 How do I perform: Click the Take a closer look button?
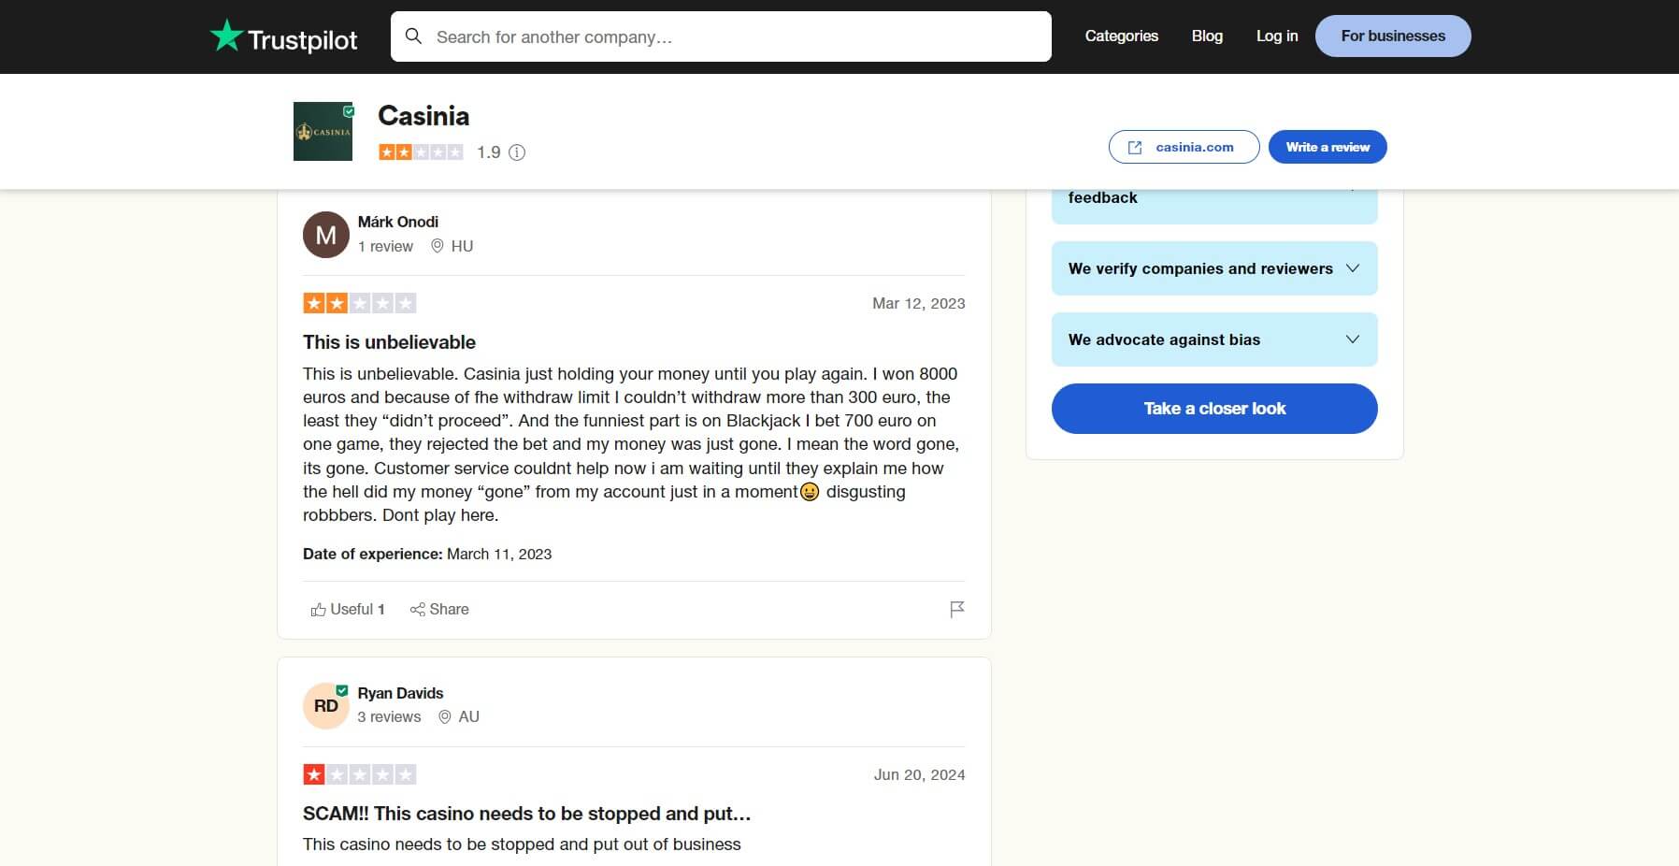point(1214,409)
